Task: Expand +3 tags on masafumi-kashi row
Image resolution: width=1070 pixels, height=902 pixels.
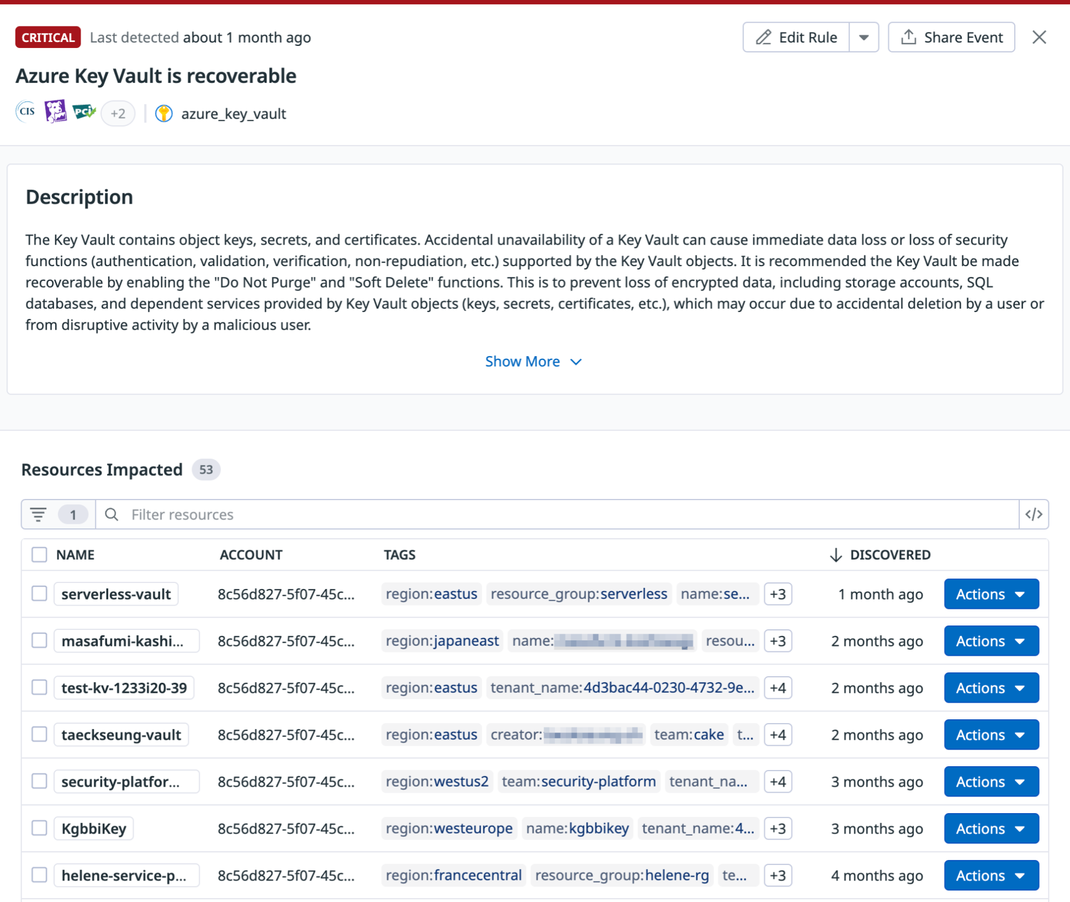Action: point(778,641)
